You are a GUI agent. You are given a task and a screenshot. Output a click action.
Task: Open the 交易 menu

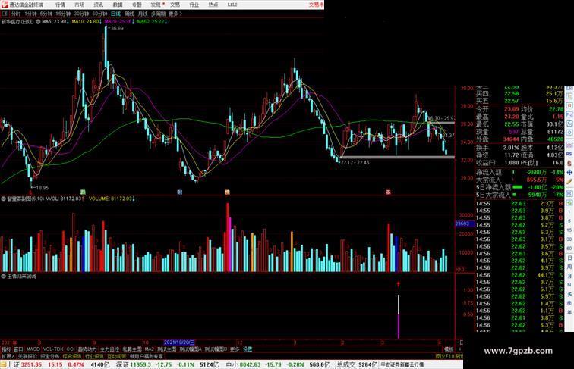coord(175,5)
